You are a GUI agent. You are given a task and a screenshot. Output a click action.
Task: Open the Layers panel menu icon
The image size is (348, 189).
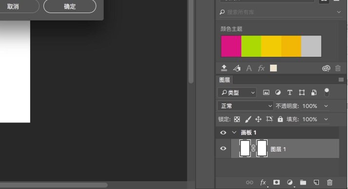341,80
